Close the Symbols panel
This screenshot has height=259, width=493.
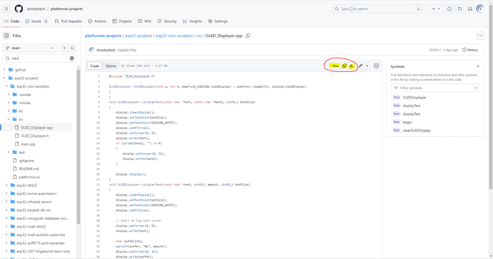(x=478, y=66)
